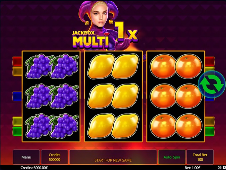226x170 pixels.
Task: Click the Bet: 1.00€ status text
Action: [192, 168]
